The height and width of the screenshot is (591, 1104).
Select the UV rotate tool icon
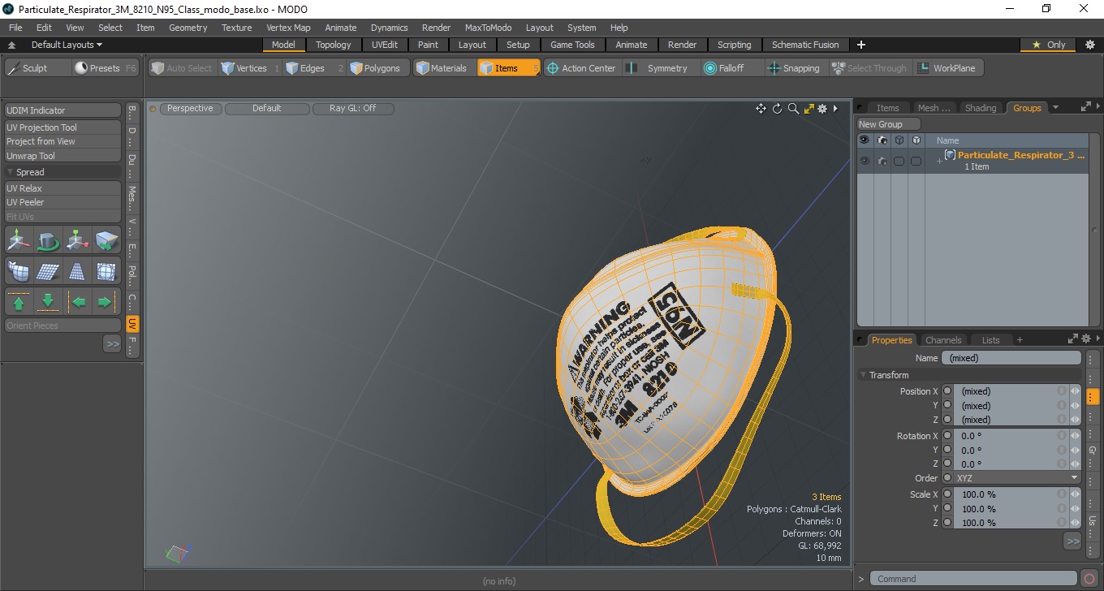(48, 240)
